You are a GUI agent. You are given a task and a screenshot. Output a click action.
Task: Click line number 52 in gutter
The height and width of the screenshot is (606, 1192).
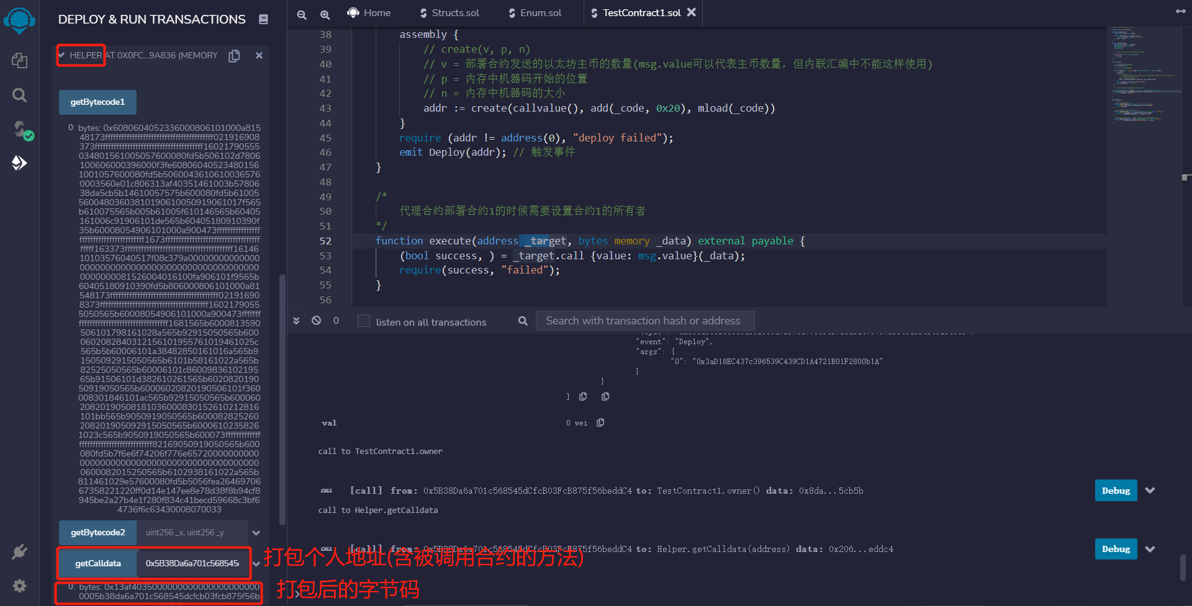325,241
